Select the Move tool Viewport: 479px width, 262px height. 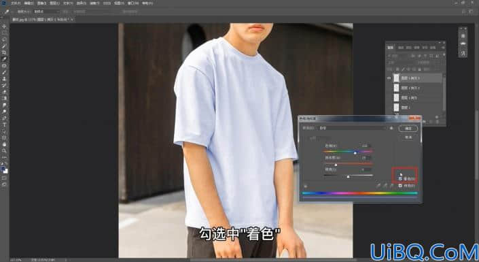pyautogui.click(x=4, y=27)
